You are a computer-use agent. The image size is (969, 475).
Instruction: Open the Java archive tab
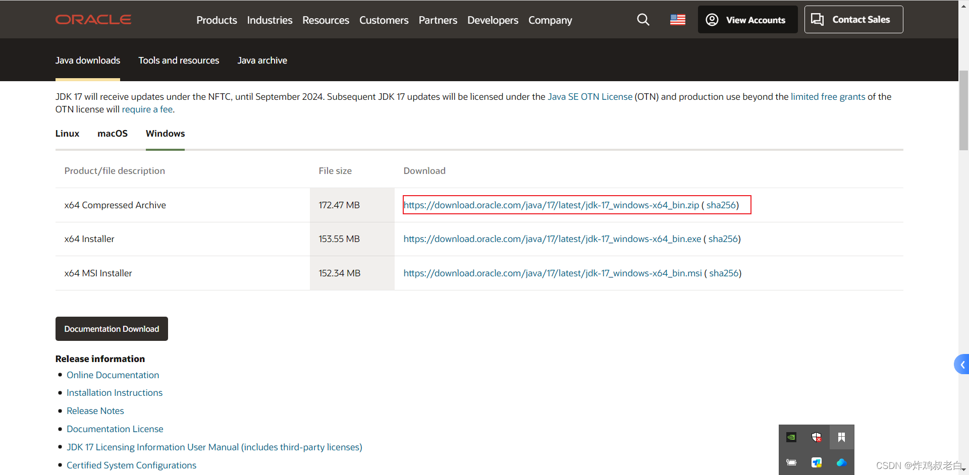tap(262, 61)
